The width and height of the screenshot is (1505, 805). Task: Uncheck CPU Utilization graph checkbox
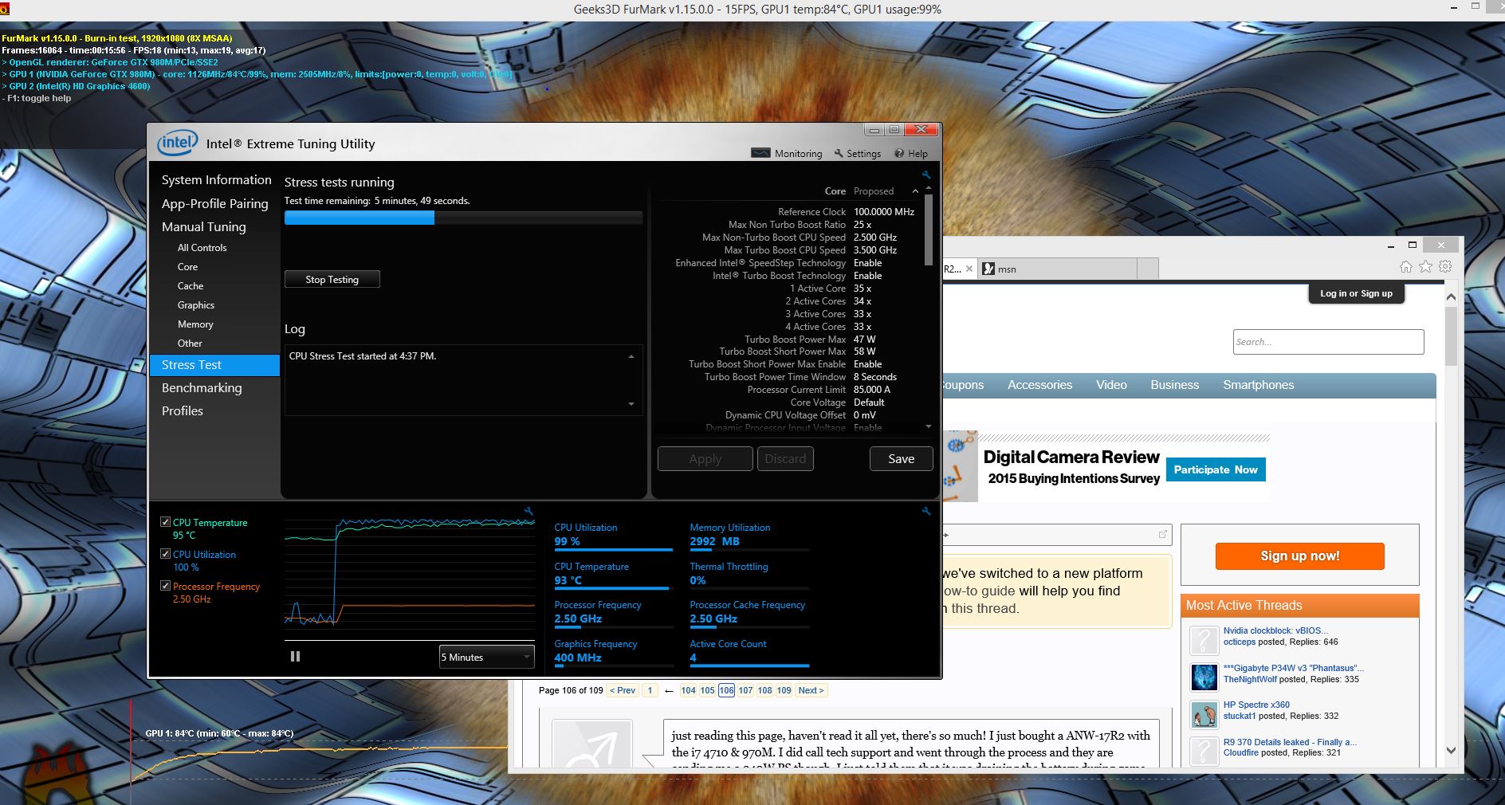166,554
